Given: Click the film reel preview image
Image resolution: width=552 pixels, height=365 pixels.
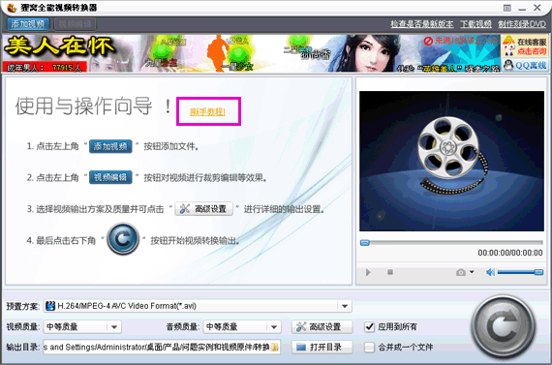Looking at the screenshot, I should (x=451, y=161).
